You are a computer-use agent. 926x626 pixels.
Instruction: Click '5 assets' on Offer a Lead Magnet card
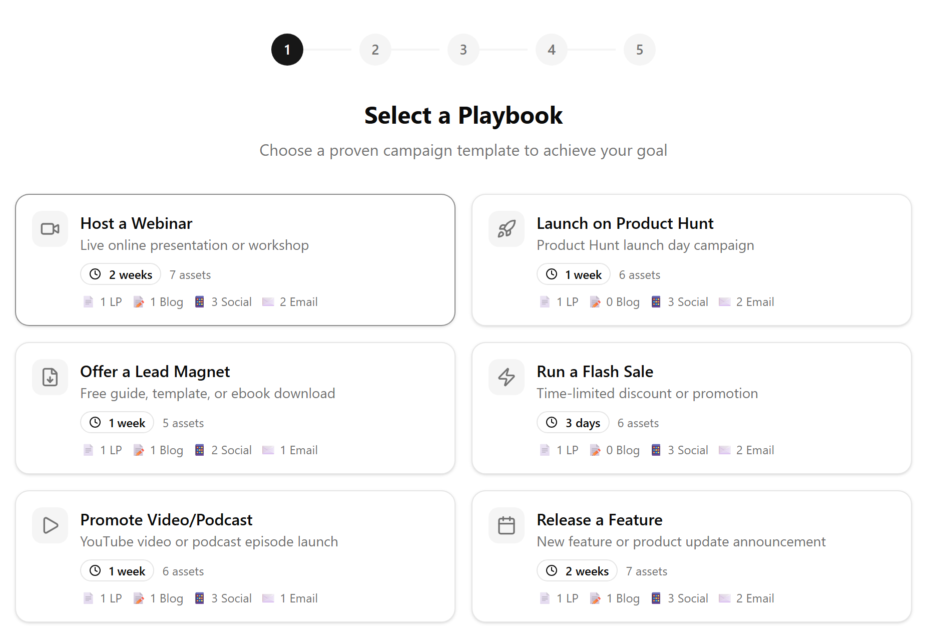click(x=183, y=423)
